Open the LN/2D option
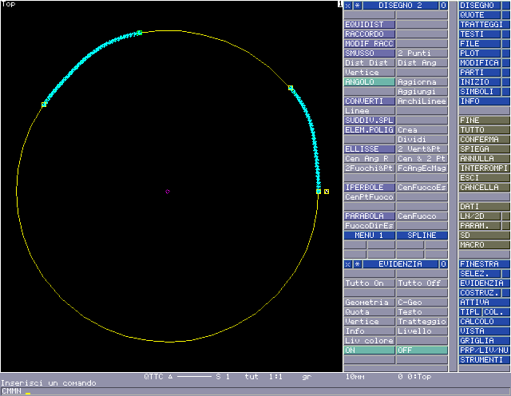 click(x=480, y=216)
